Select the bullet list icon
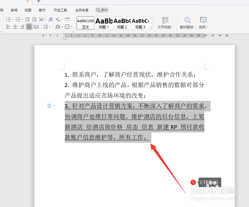Screen dimensions: 249x207 pyautogui.click(x=9, y=19)
